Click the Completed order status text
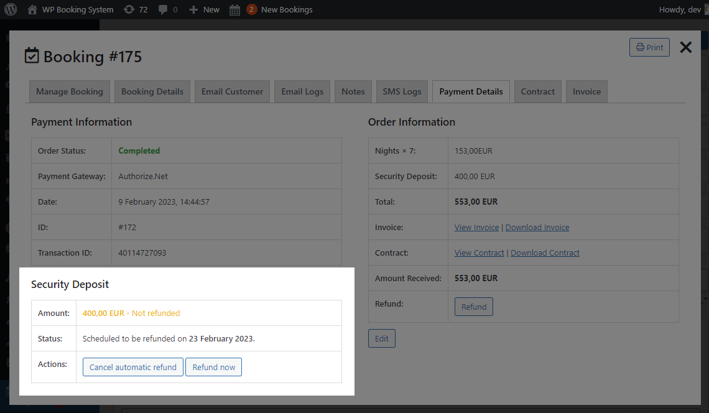This screenshot has width=709, height=413. (x=139, y=151)
